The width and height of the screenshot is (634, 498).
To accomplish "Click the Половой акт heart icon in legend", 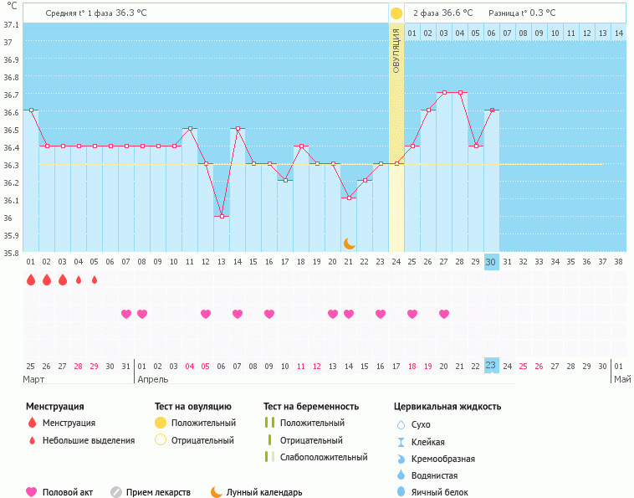I will click(33, 492).
